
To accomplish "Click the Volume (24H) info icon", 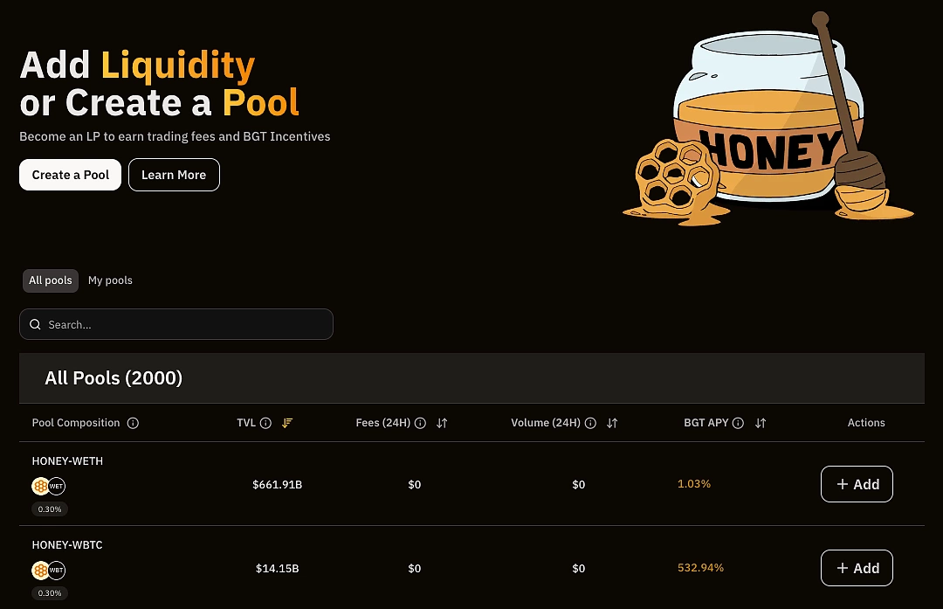I will [x=590, y=423].
